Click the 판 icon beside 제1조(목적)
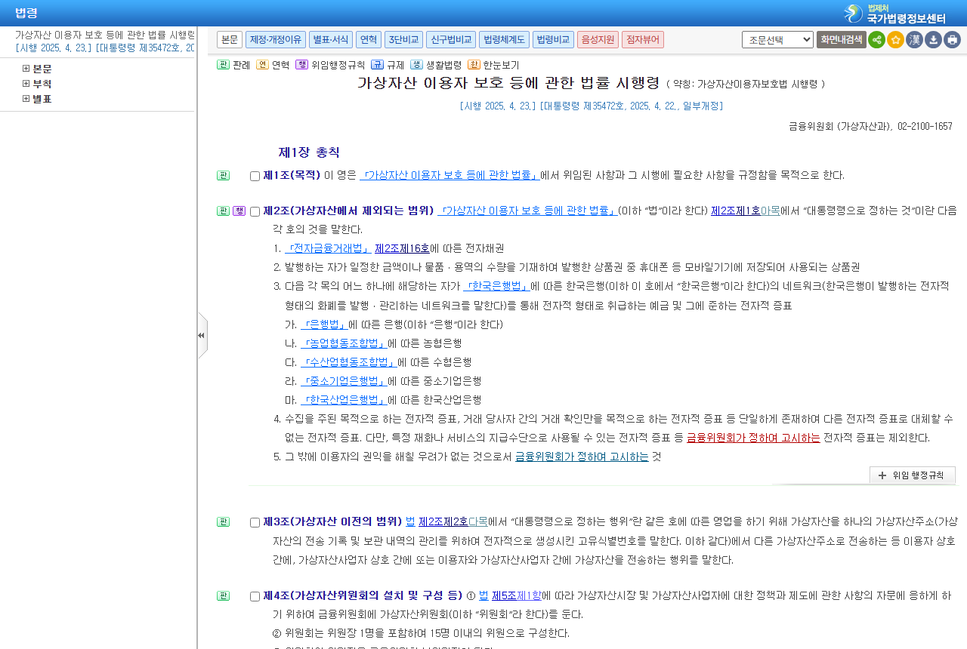The width and height of the screenshot is (967, 649). 223,175
